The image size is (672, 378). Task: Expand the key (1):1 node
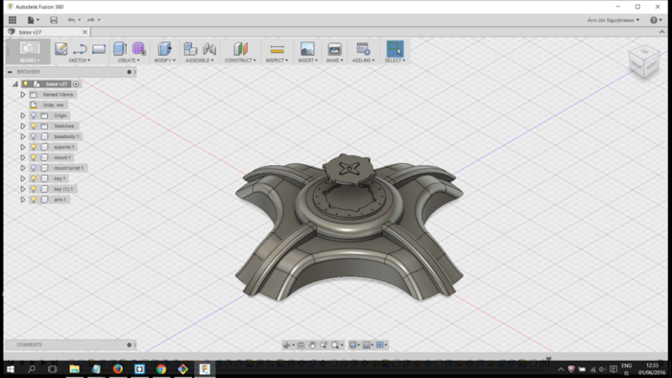point(23,189)
